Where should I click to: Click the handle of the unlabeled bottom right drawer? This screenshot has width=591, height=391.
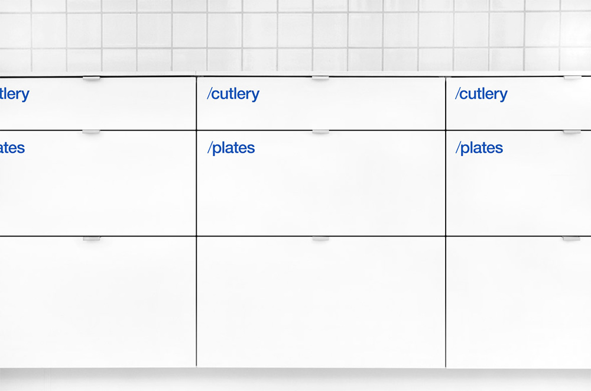pyautogui.click(x=571, y=238)
